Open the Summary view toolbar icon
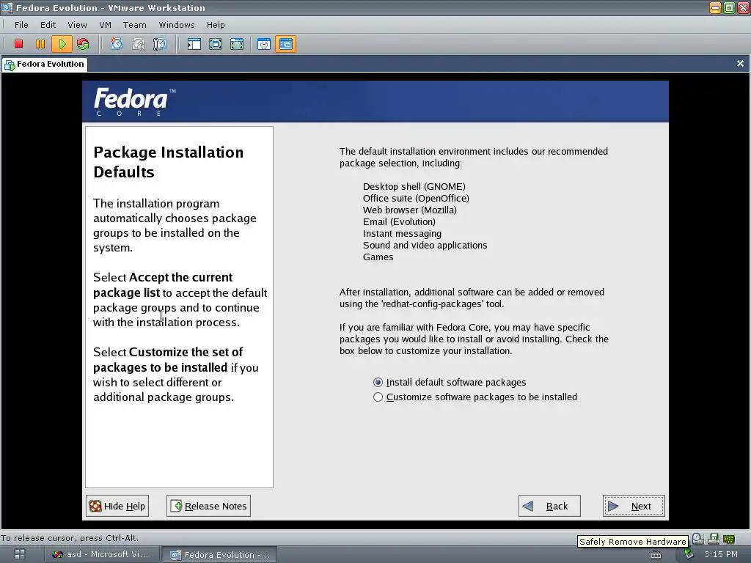751x563 pixels. coord(264,44)
